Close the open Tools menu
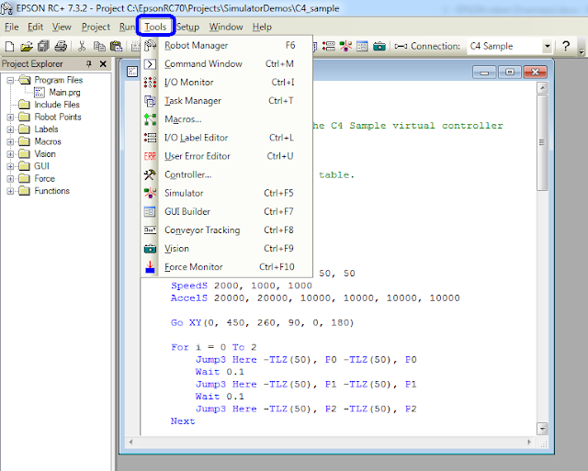Viewport: 588px width, 471px height. (155, 27)
